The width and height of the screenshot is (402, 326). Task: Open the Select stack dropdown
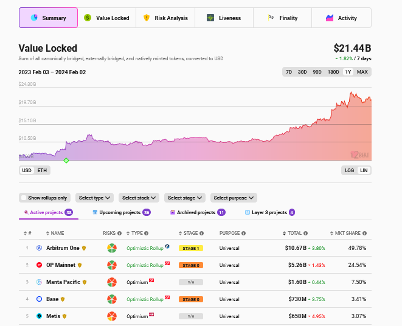click(139, 198)
